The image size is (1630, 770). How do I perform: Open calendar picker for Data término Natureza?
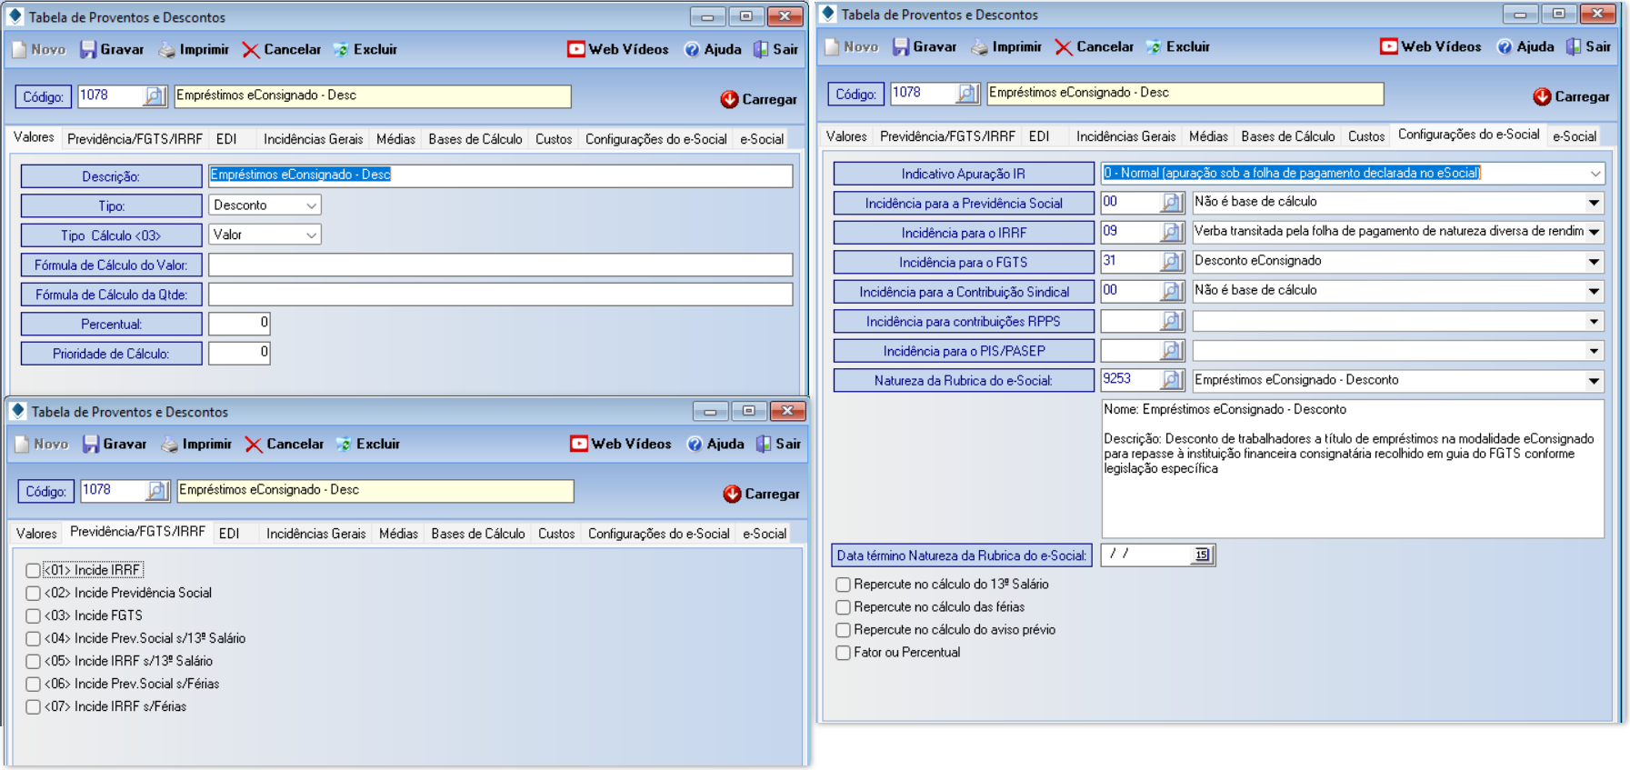(1202, 555)
